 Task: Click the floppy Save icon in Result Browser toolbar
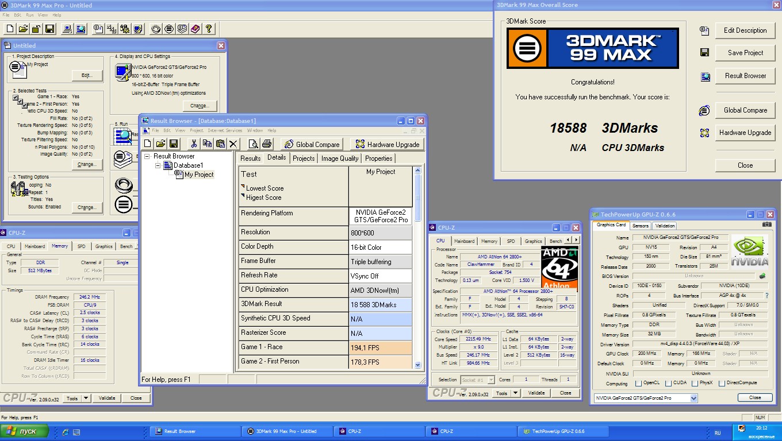pos(174,144)
